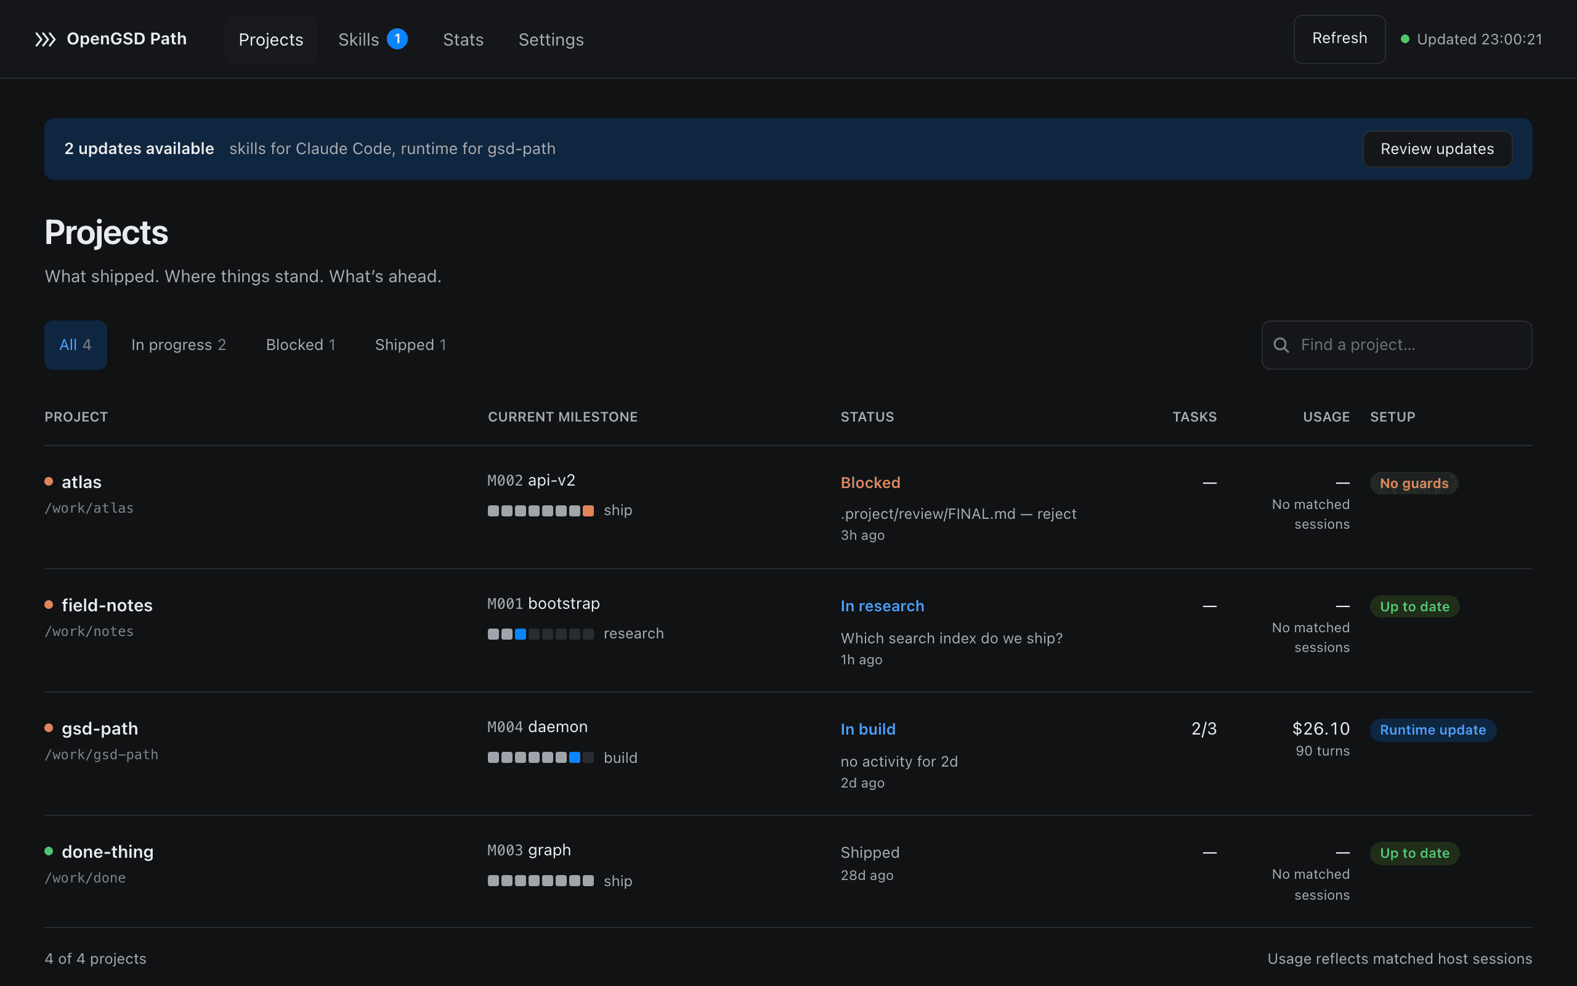Click the status dot next to field-notes
The image size is (1577, 986).
point(49,605)
